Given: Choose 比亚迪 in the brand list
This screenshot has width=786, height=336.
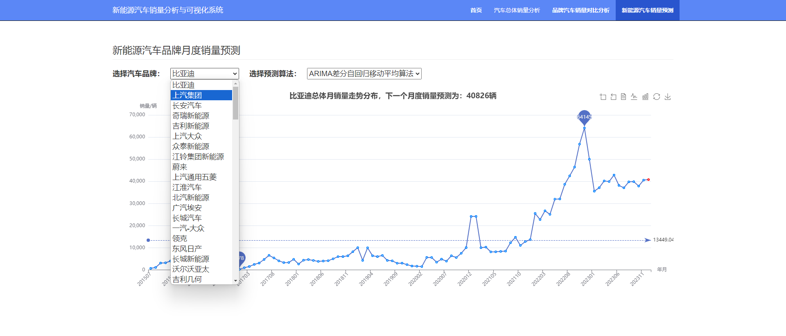Looking at the screenshot, I should click(x=201, y=85).
